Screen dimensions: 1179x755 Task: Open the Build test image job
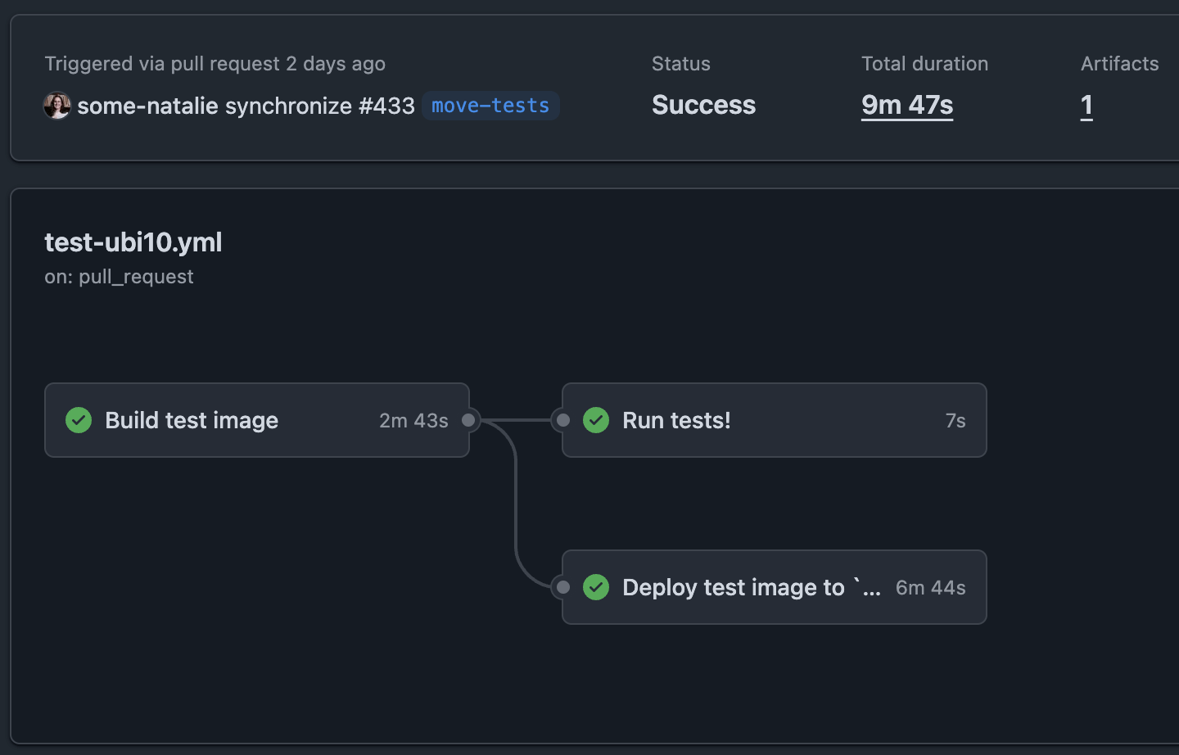point(192,420)
